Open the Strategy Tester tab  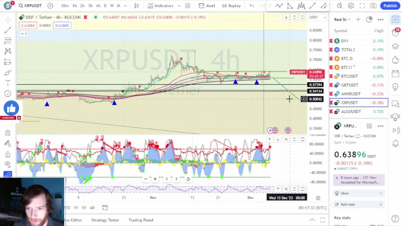tap(105, 220)
